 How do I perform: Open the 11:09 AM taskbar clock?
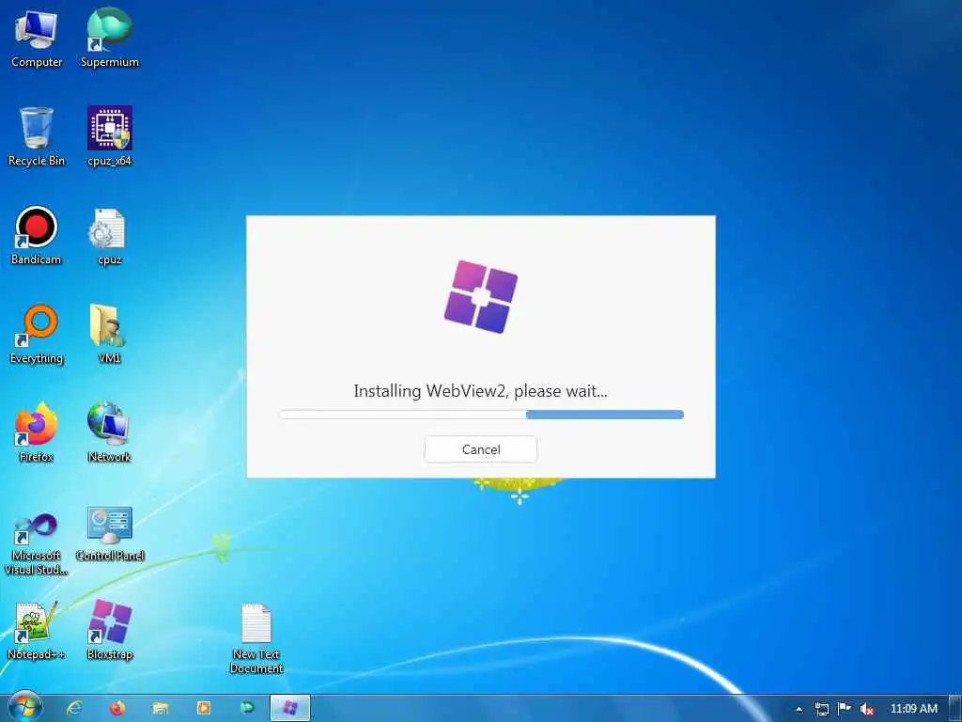pyautogui.click(x=913, y=709)
